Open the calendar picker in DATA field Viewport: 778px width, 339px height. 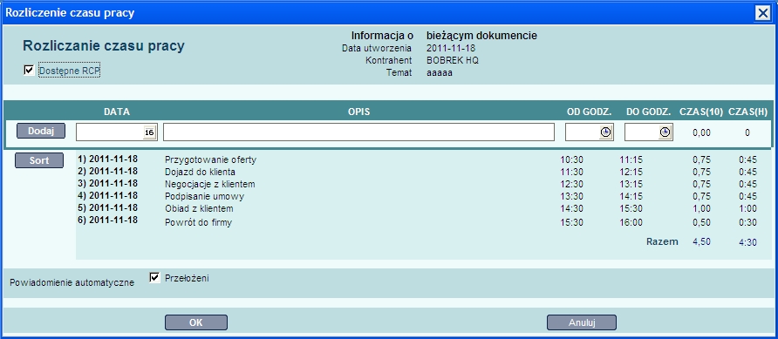pyautogui.click(x=149, y=132)
